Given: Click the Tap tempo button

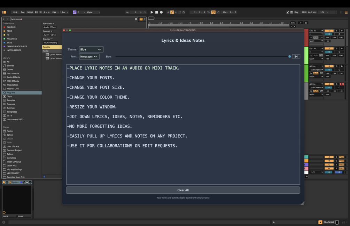Looking at the screenshot, I should pyautogui.click(x=23, y=12).
